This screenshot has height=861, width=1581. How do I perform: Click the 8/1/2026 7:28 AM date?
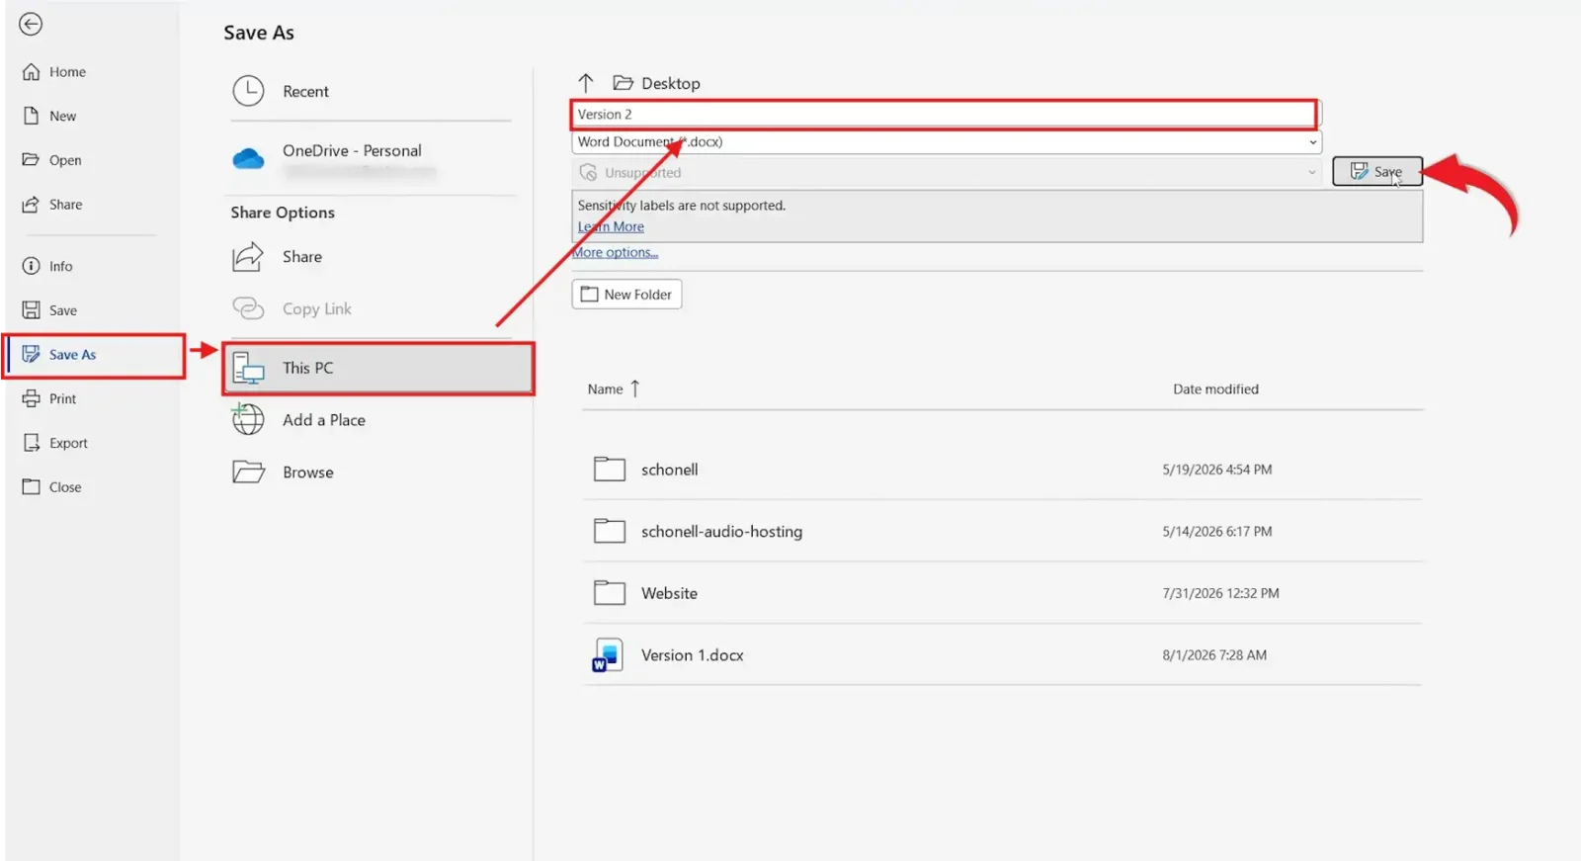pos(1214,655)
